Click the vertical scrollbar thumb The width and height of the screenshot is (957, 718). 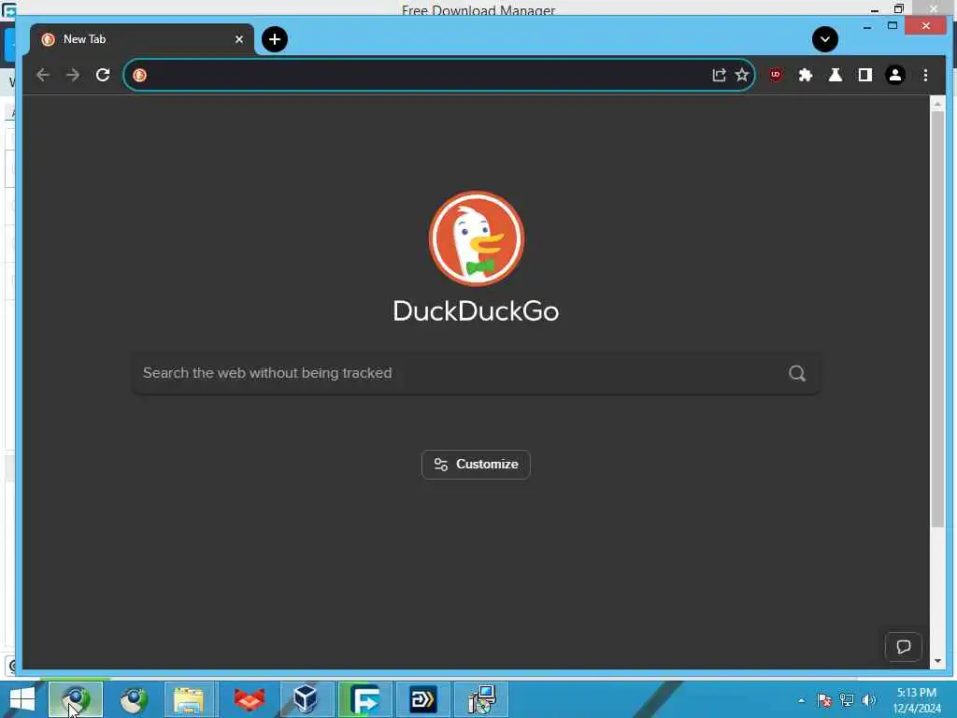tap(937, 319)
